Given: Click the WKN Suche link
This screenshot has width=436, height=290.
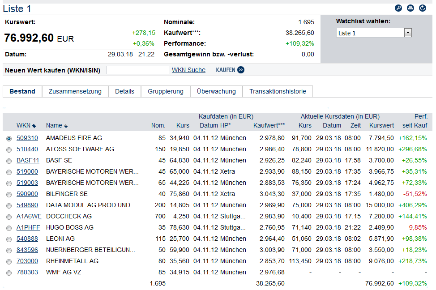Looking at the screenshot, I should [188, 70].
